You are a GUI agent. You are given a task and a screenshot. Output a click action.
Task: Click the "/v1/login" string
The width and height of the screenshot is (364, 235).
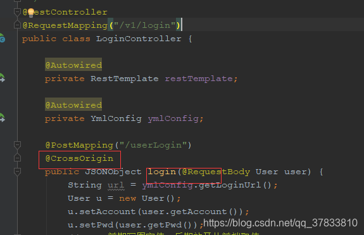pyautogui.click(x=144, y=25)
